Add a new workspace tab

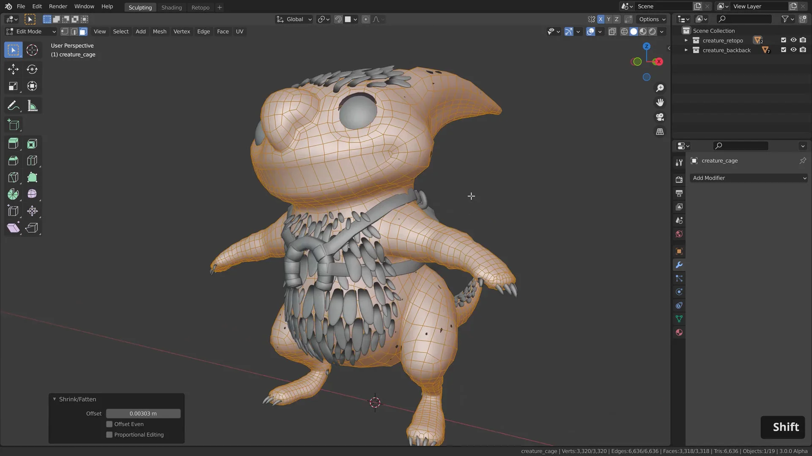[x=219, y=7]
